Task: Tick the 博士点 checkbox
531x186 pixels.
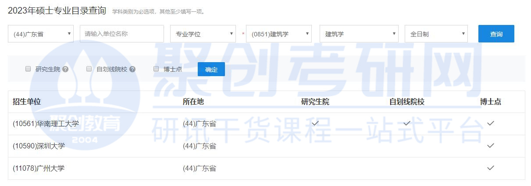Action: click(156, 69)
